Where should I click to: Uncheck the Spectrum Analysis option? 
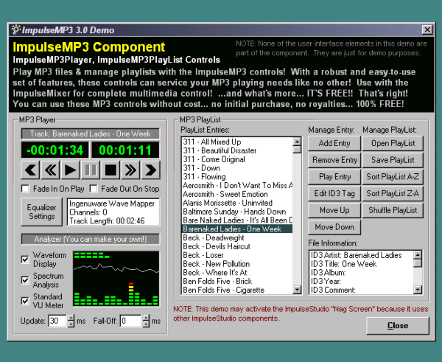pos(25,280)
